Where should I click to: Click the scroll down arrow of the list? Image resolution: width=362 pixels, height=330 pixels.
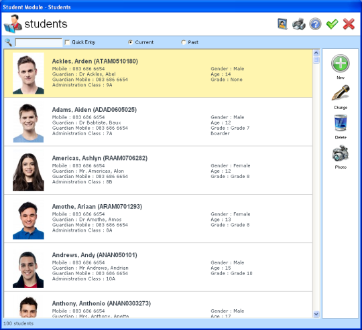tap(316, 314)
